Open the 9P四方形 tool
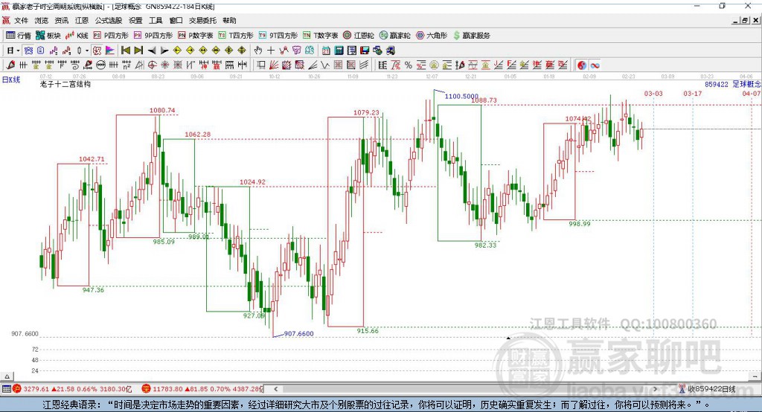Screen dimensions: 762x412 [153, 36]
